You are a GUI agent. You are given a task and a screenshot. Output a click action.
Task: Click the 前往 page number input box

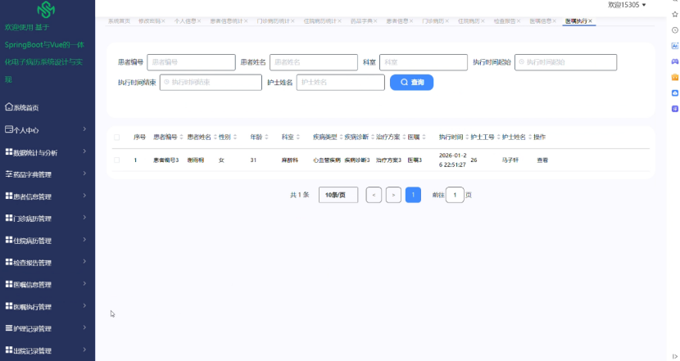click(x=455, y=195)
